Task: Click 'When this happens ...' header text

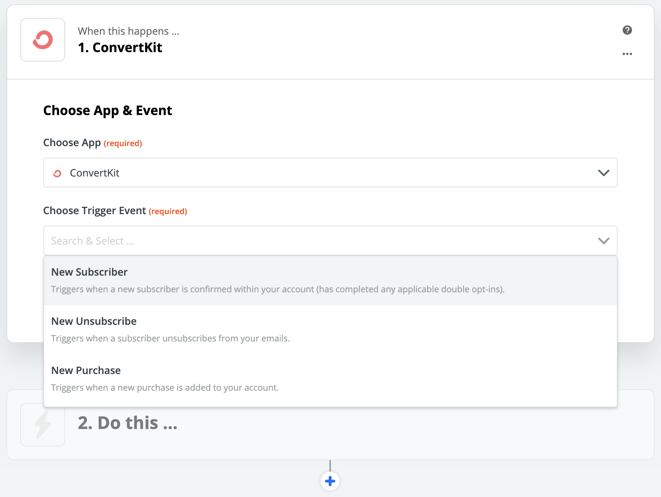Action: pyautogui.click(x=129, y=31)
